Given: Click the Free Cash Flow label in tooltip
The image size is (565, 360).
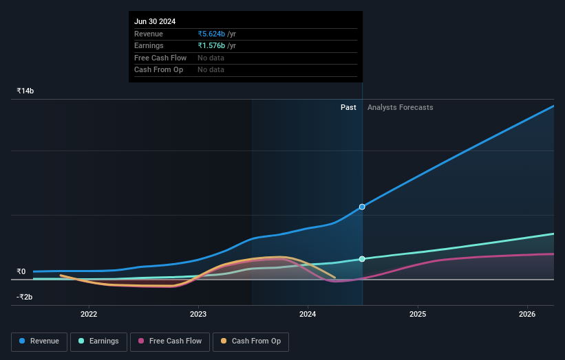Looking at the screenshot, I should tap(160, 58).
